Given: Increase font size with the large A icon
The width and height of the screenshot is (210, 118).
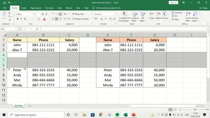Looking at the screenshot, I should (x=43, y=14).
